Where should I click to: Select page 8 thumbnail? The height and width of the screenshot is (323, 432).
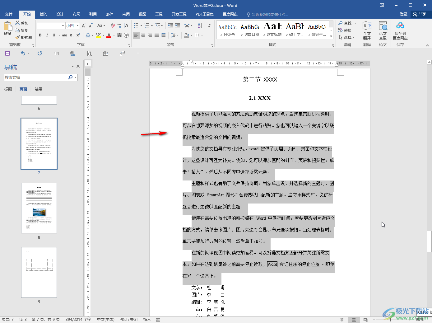pos(39,208)
